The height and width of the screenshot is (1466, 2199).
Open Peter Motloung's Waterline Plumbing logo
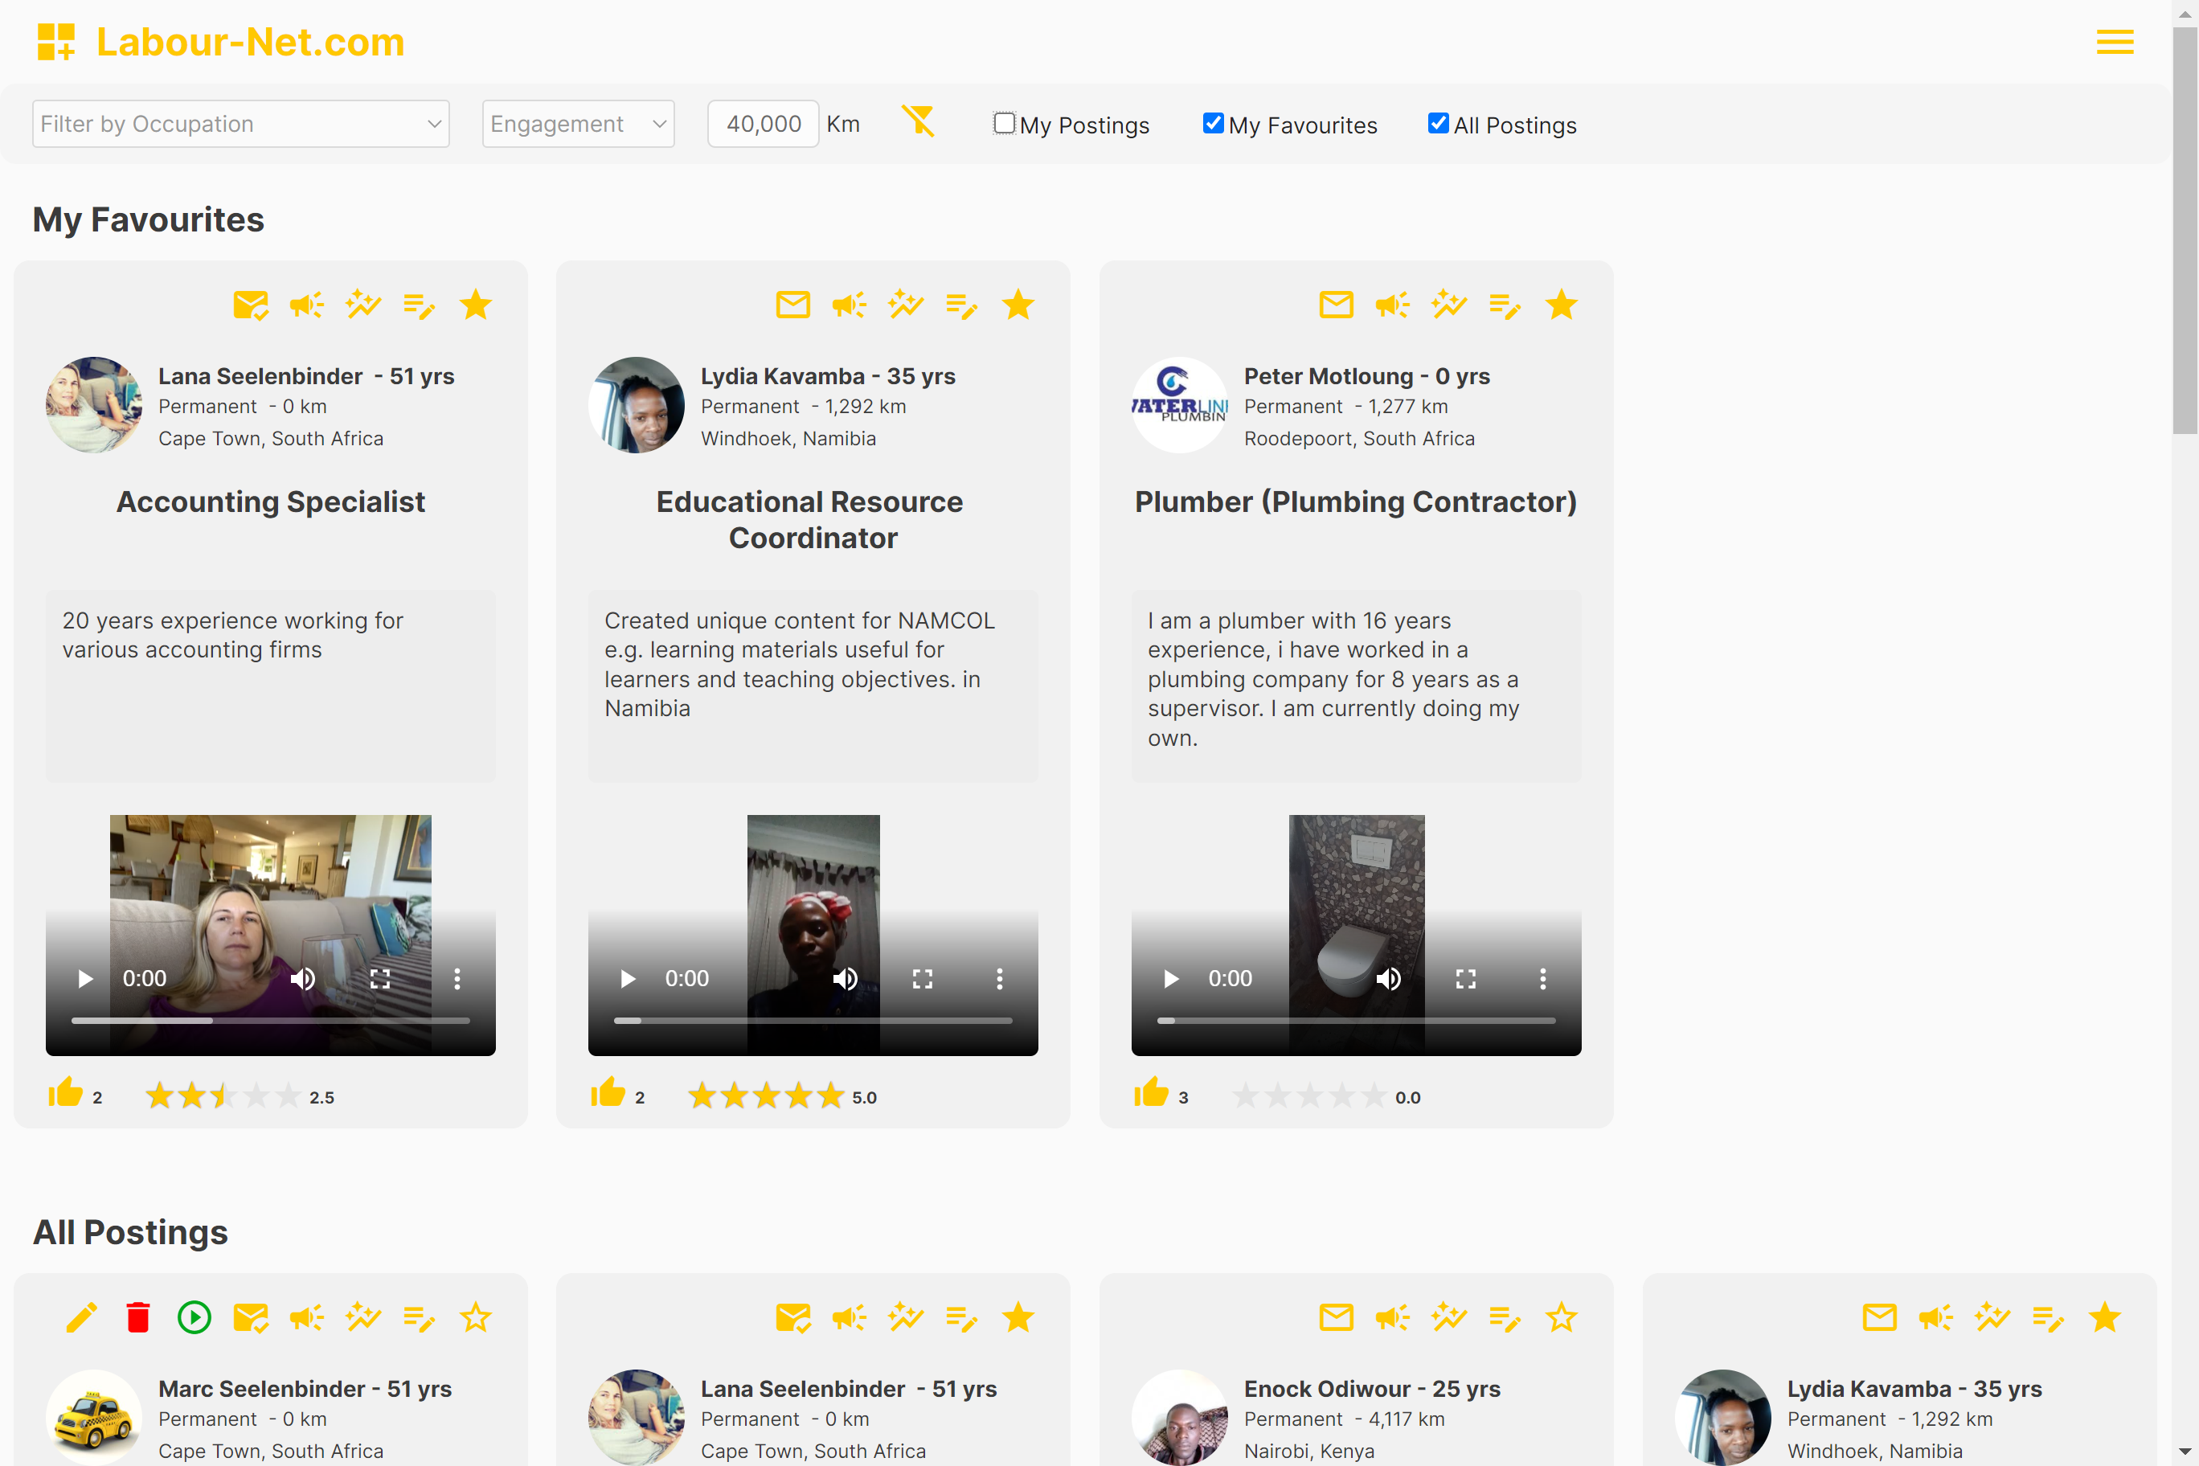pos(1180,405)
